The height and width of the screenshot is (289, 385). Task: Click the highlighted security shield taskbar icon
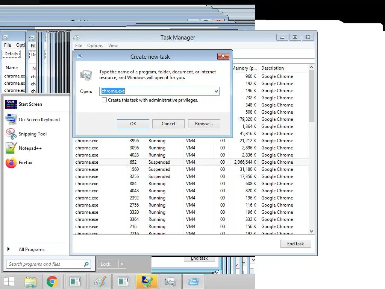point(147,281)
